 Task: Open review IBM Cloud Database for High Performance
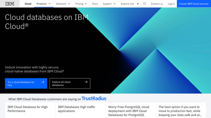click(30, 110)
